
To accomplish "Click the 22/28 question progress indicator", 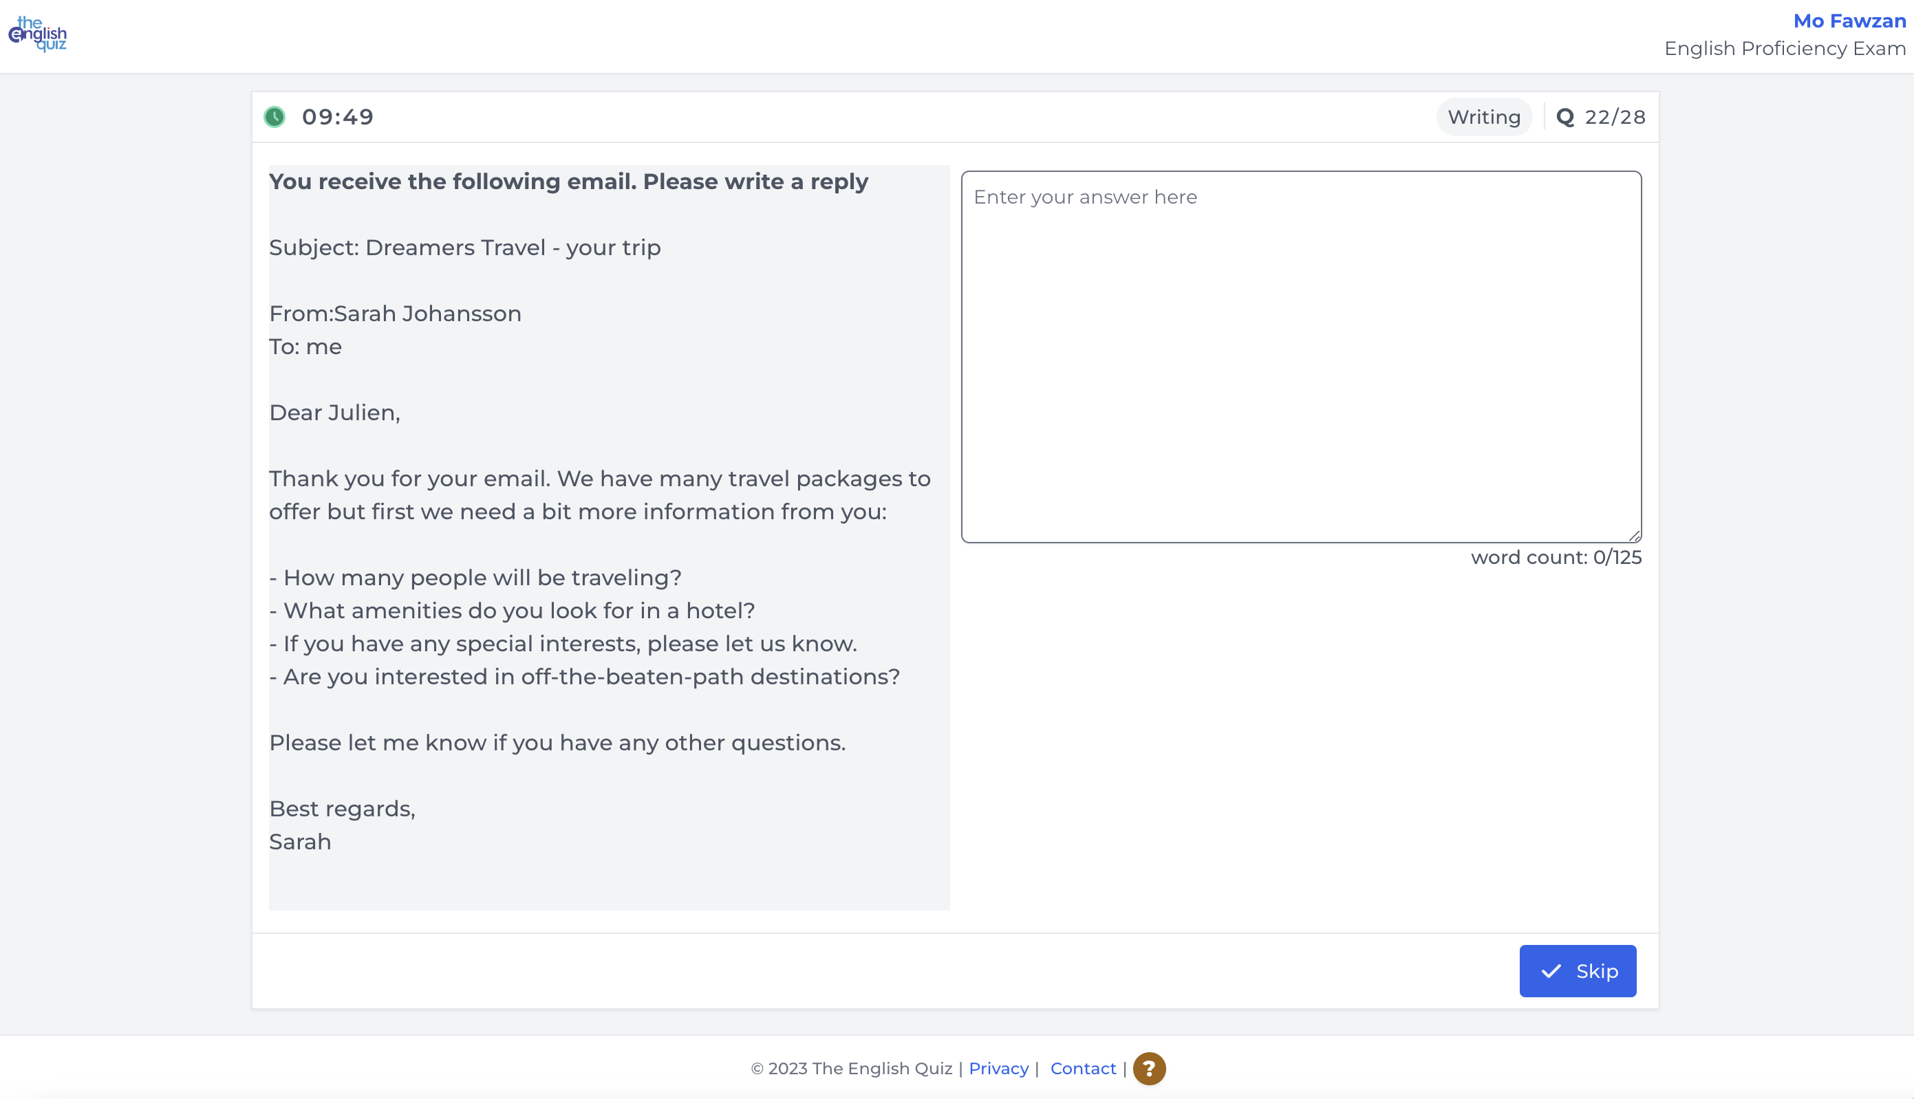I will pos(1615,117).
